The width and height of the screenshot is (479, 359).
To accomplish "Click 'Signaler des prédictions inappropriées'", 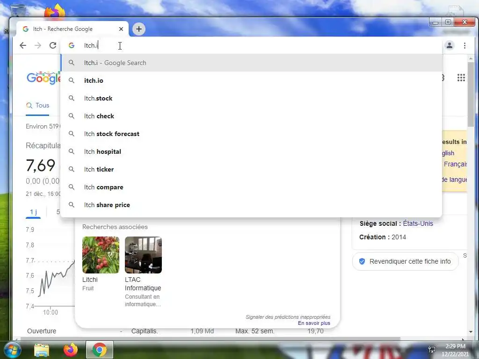I will pyautogui.click(x=288, y=317).
